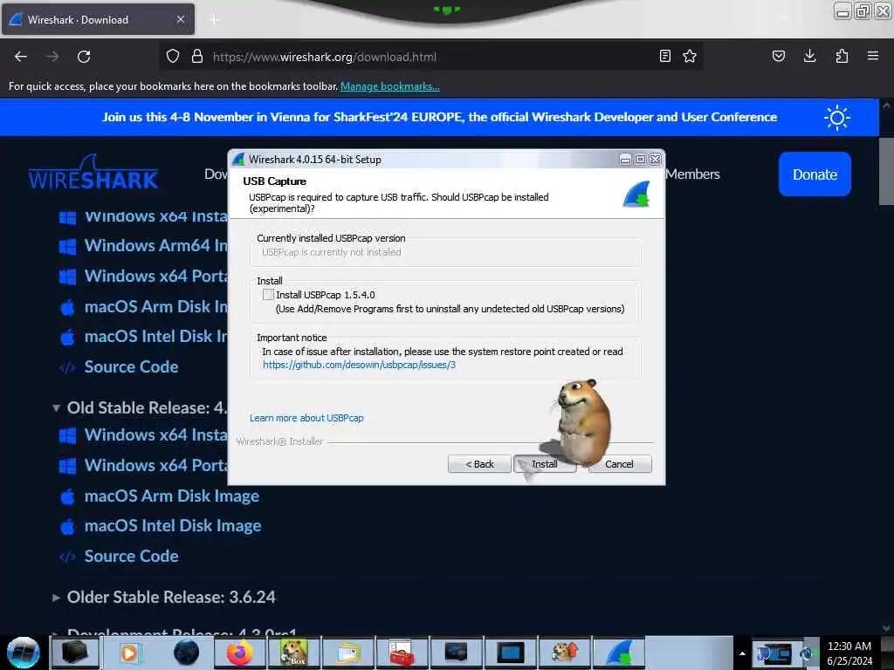Open the Wireshark installer taskbar icon

[x=619, y=653]
